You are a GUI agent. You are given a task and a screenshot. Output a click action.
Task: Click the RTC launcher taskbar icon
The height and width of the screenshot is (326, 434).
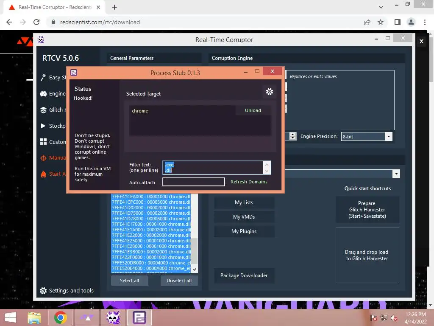[x=87, y=318]
